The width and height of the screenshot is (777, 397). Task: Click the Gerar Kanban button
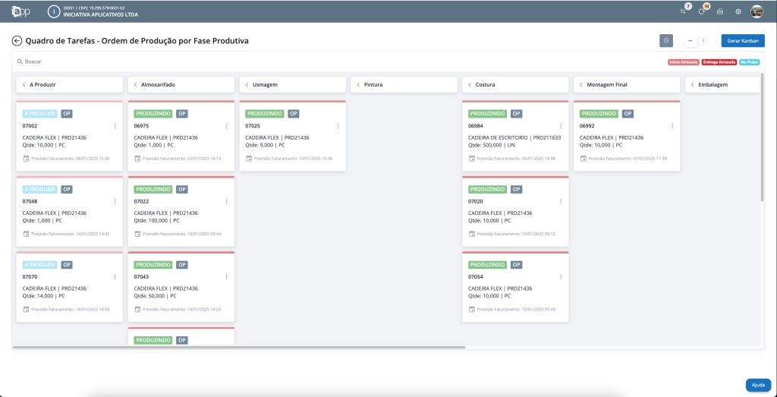coord(743,41)
